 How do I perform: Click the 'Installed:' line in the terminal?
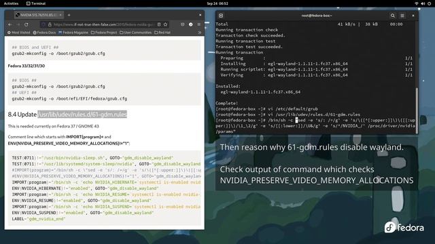pyautogui.click(x=228, y=86)
